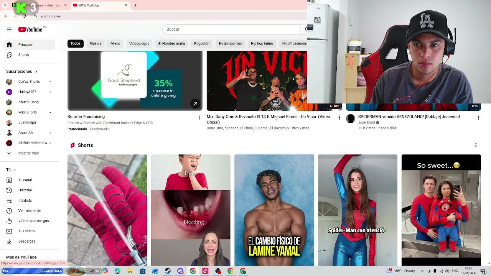Viewport: 491px width, 276px height.
Task: Select the El Hombre araña chip
Action: coord(171,44)
